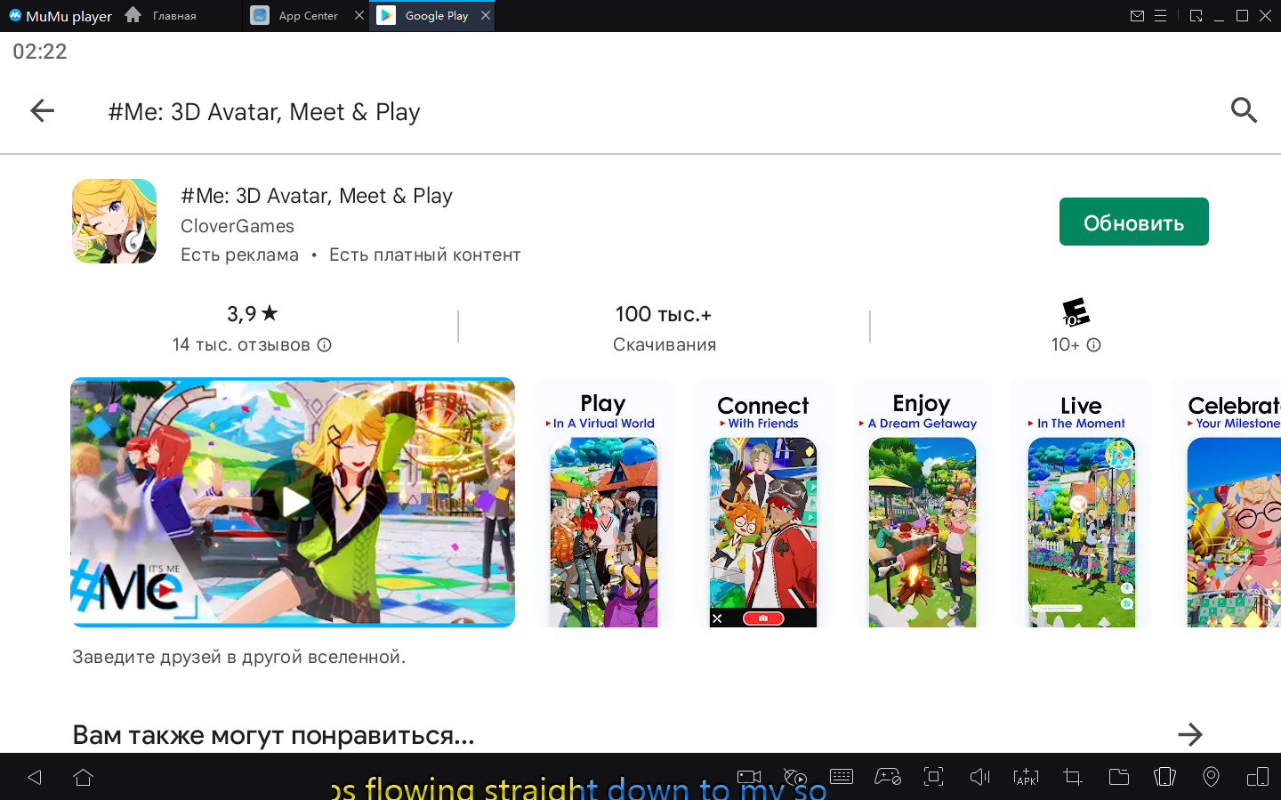Open the CloverGames developer link
This screenshot has width=1281, height=800.
pos(237,226)
